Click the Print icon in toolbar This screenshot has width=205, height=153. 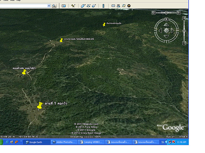118,6
